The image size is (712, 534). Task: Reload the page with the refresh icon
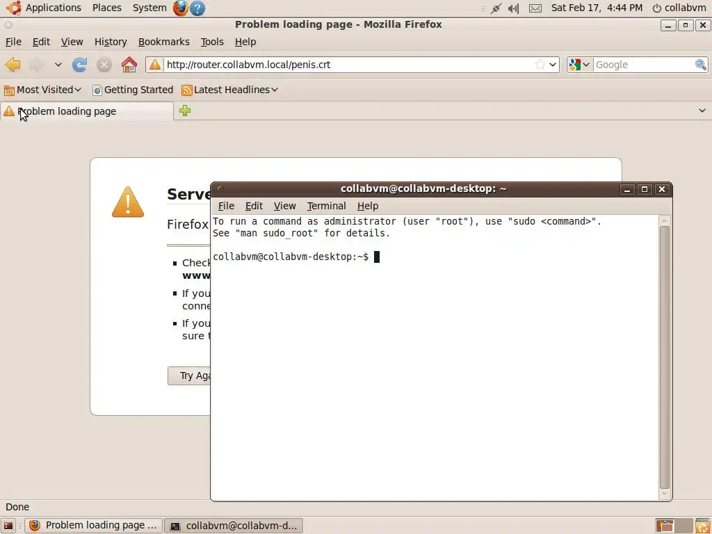coord(79,65)
